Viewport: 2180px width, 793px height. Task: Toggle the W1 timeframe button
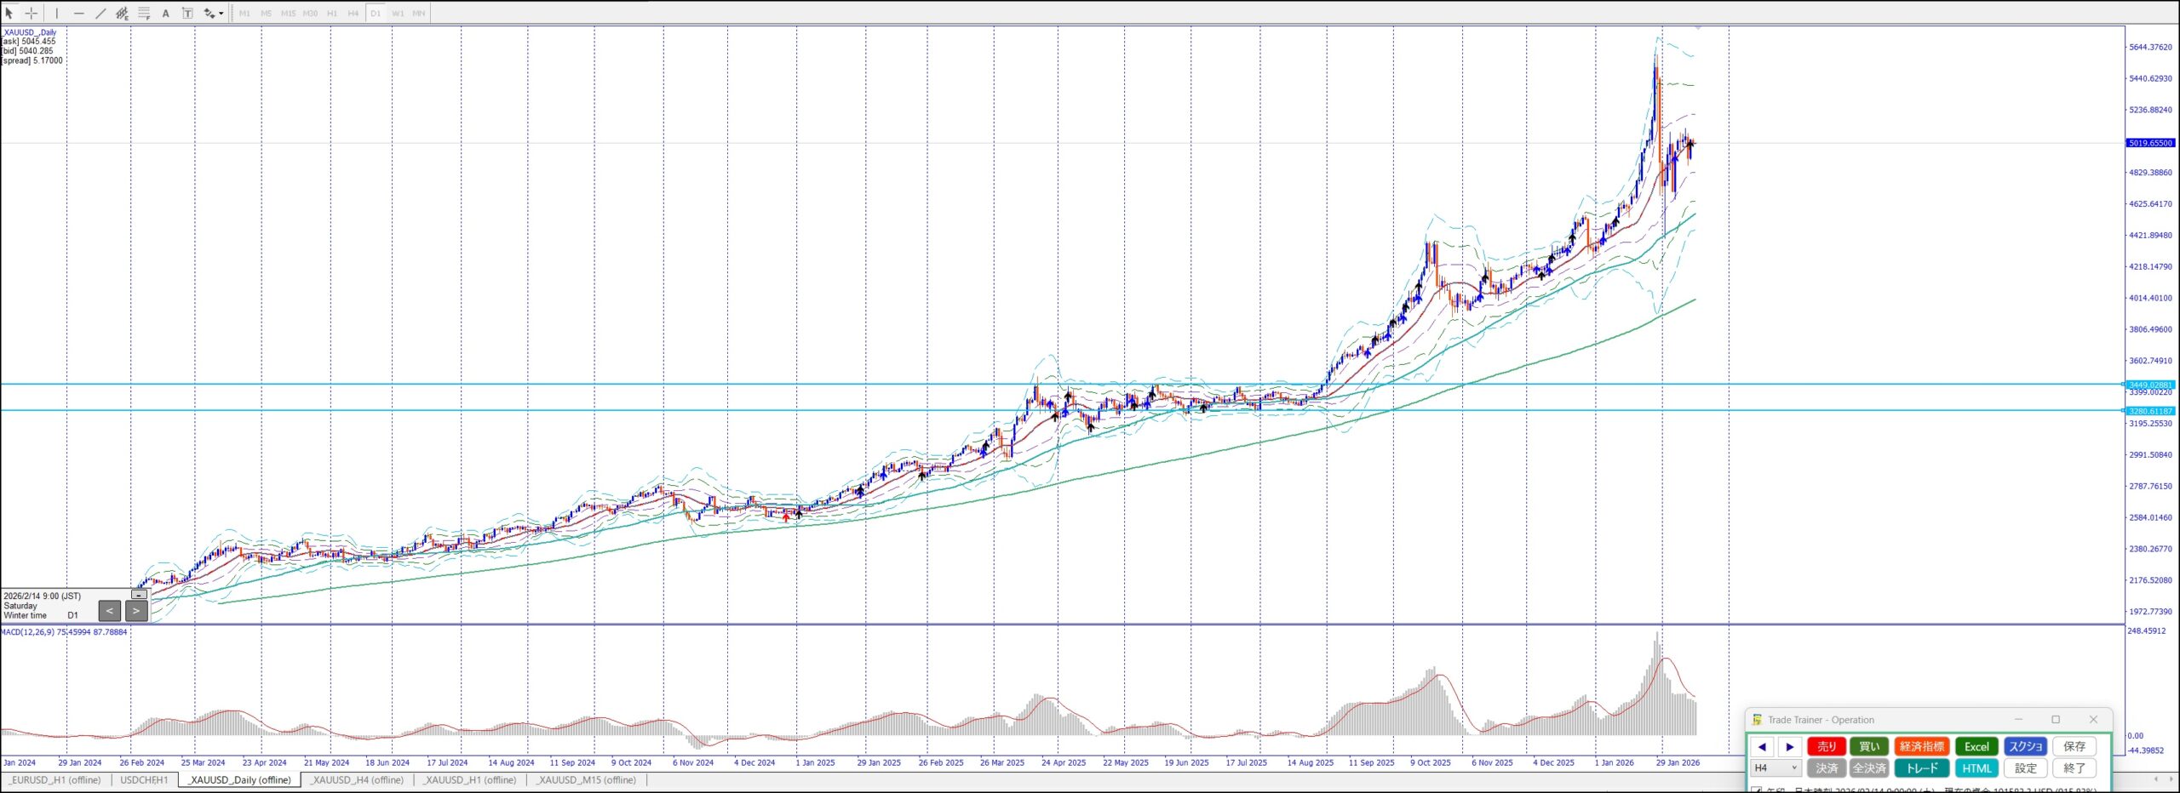(398, 13)
